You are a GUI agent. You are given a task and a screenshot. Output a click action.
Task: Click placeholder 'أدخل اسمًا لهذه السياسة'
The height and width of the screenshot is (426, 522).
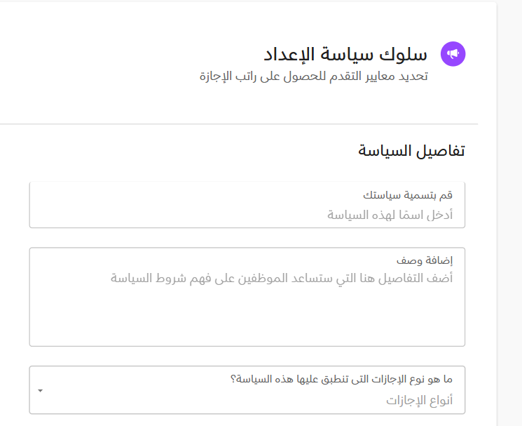pos(390,215)
